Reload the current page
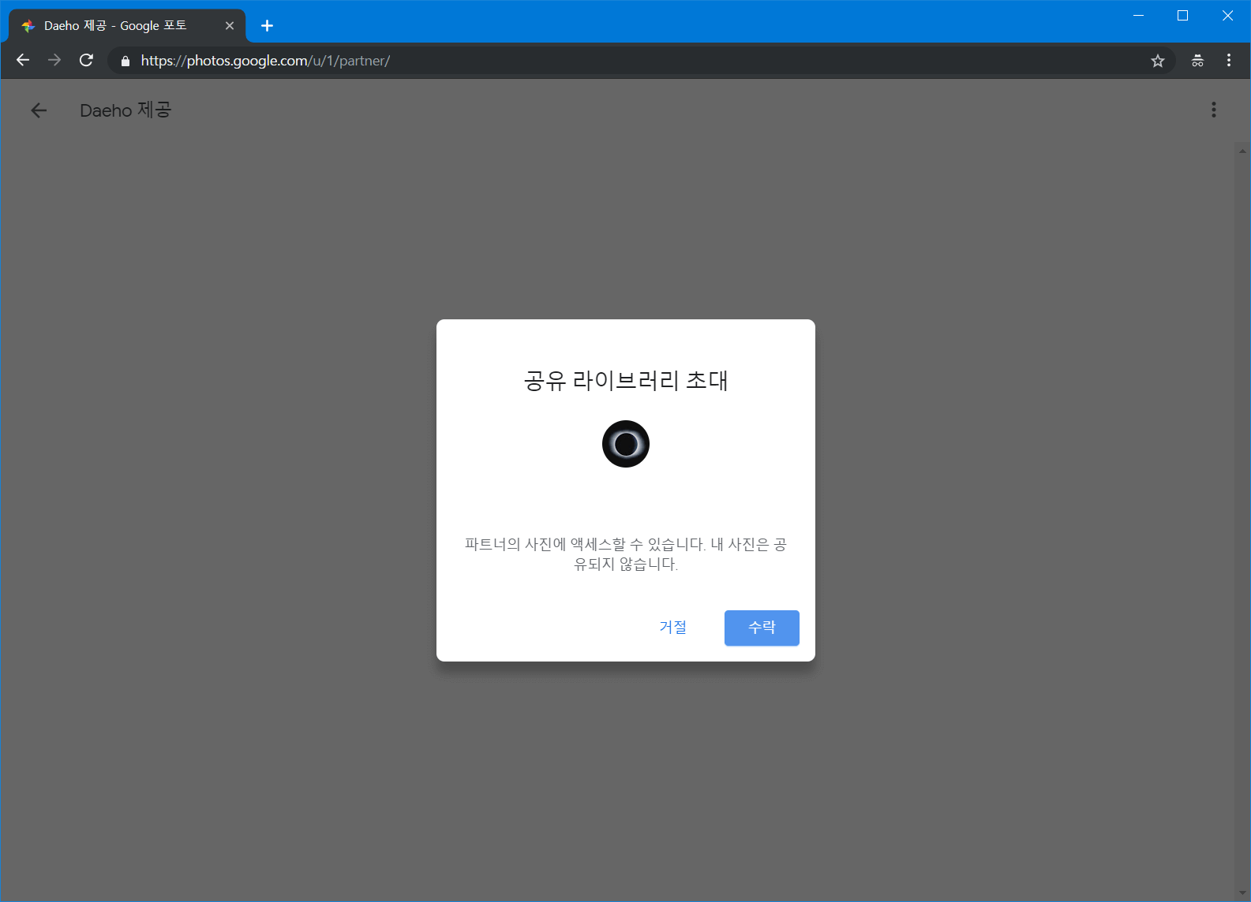This screenshot has width=1251, height=902. coord(87,61)
